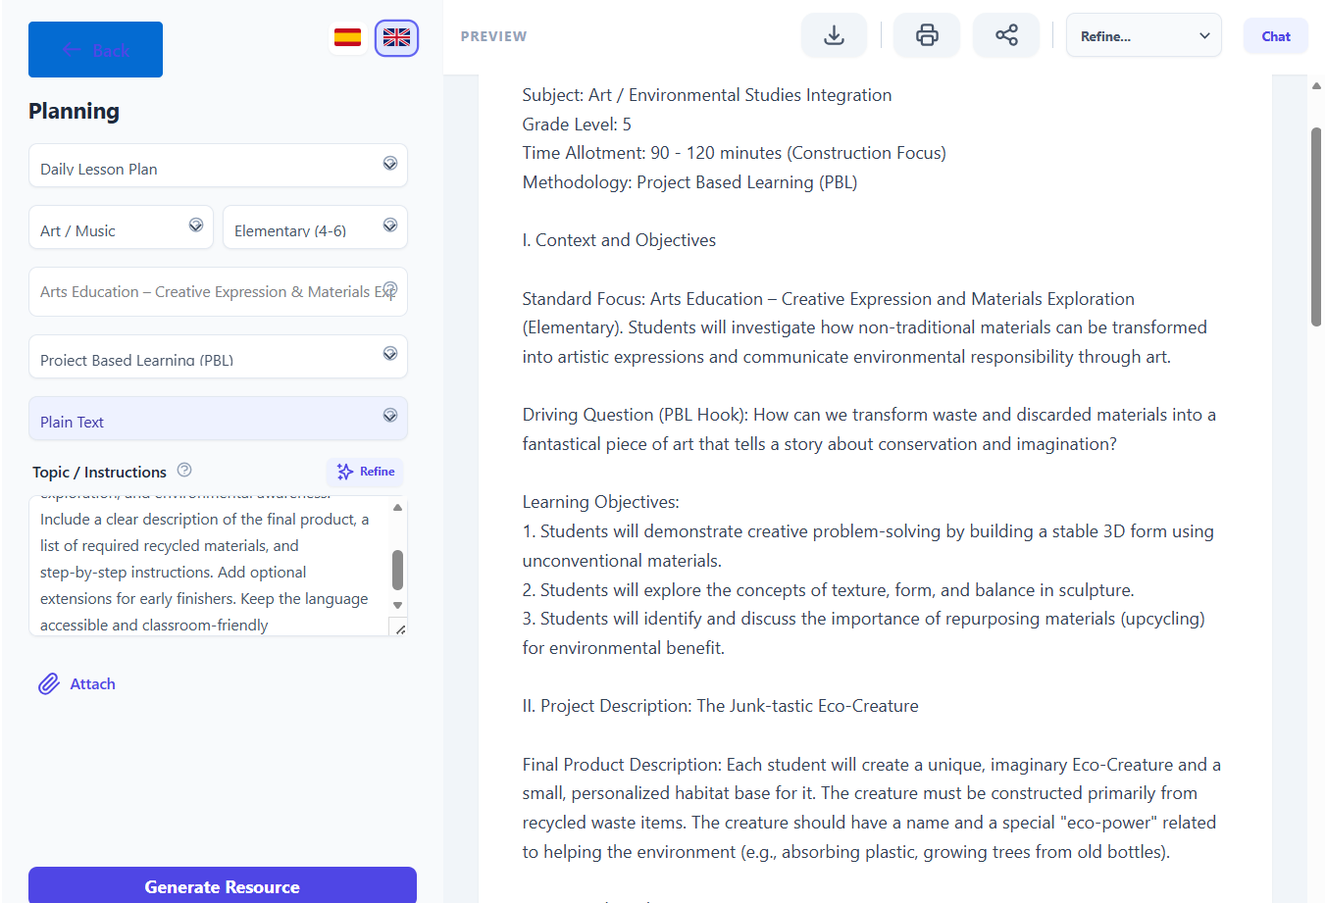This screenshot has height=903, width=1326.
Task: Open the Refine... dropdown in preview toolbar
Action: [1144, 36]
